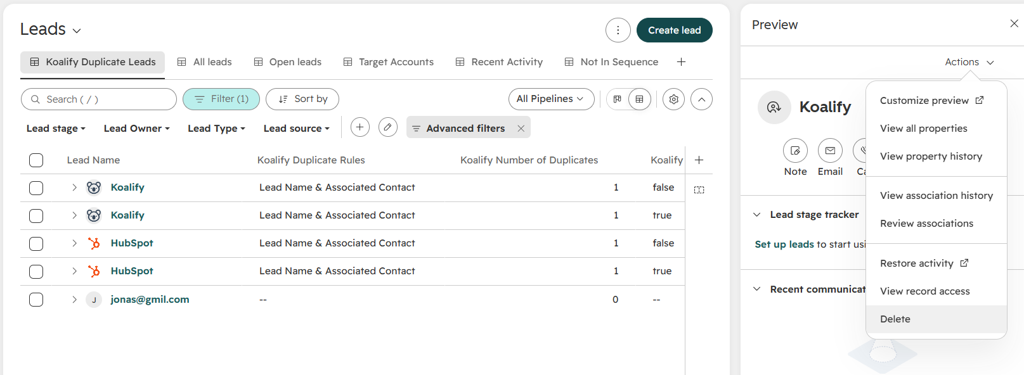
Task: Click the external link icon next to Customize preview
Action: coord(980,100)
